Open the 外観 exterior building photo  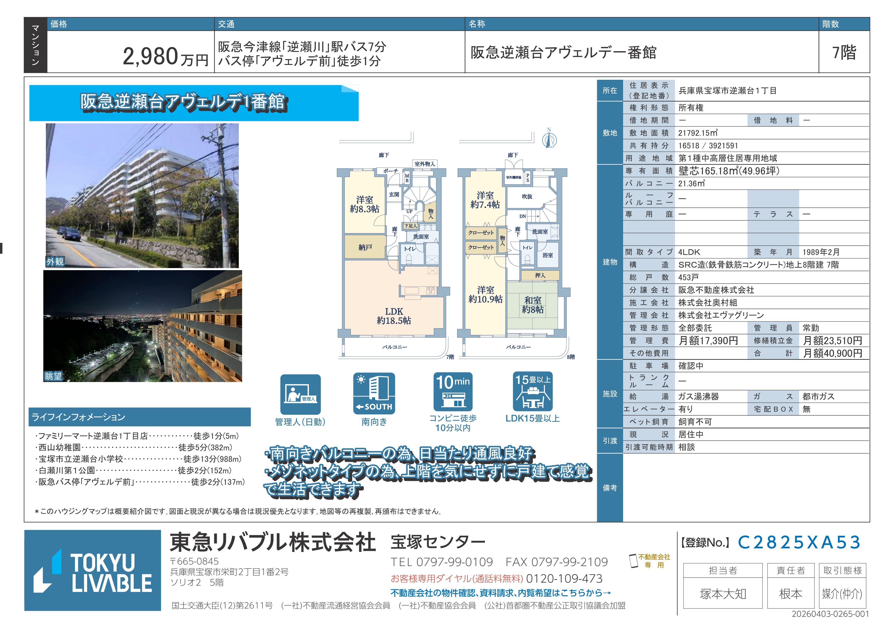pyautogui.click(x=142, y=195)
